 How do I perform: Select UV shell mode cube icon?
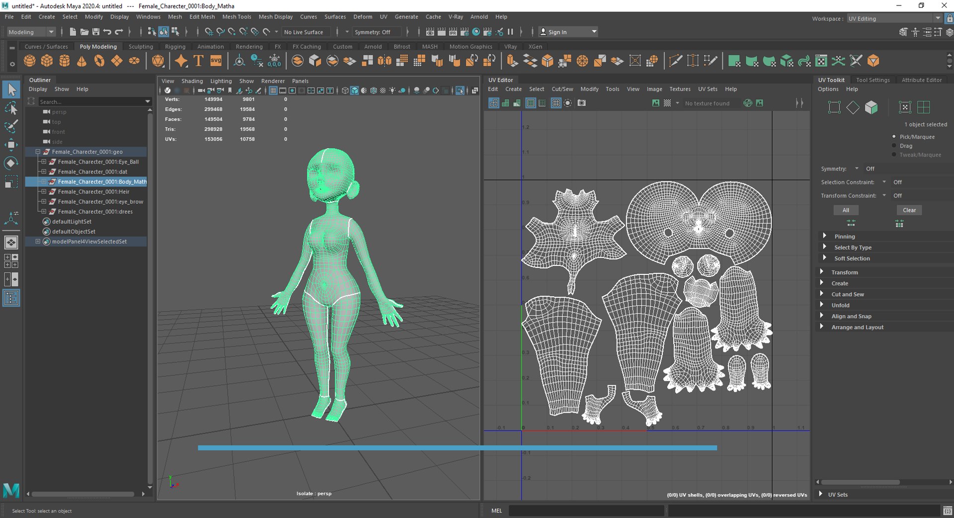871,107
